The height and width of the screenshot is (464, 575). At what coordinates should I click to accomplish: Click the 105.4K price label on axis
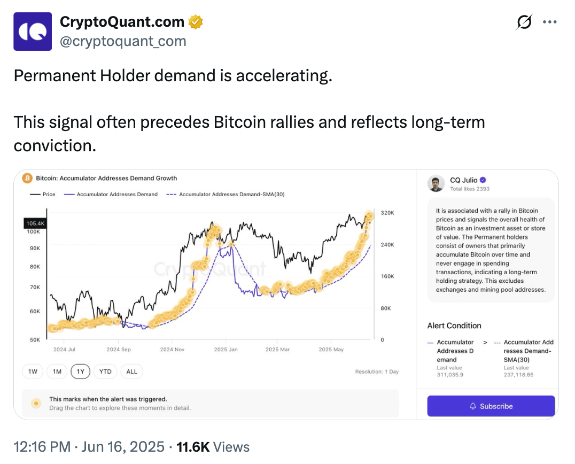35,223
